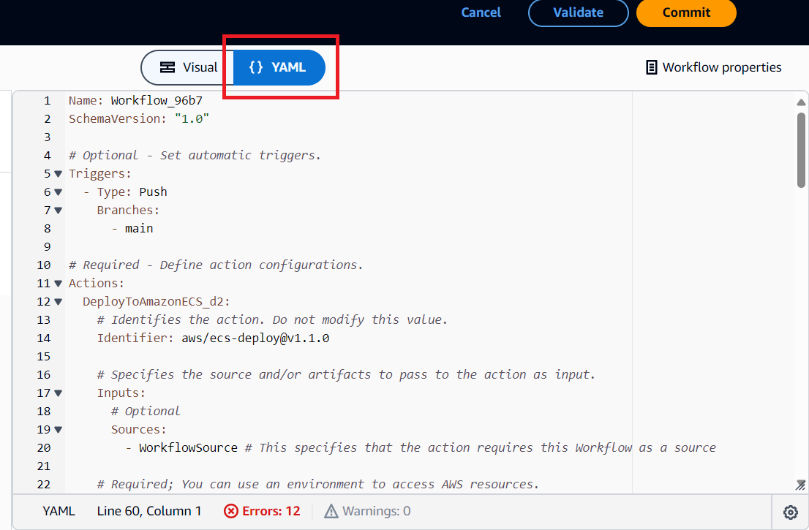Click the Errors: 12 indicator
Screen dimensions: 809x530
(262, 511)
